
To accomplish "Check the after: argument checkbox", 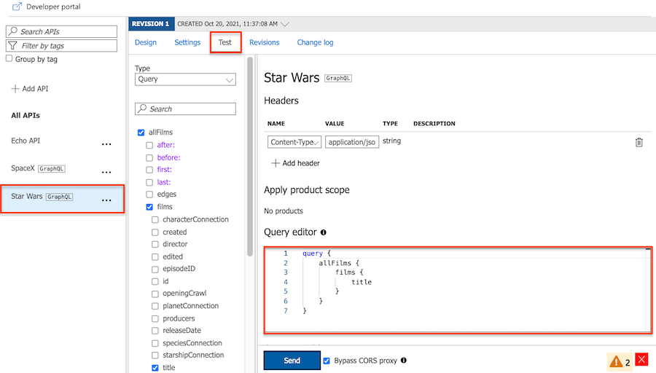I will pyautogui.click(x=149, y=145).
